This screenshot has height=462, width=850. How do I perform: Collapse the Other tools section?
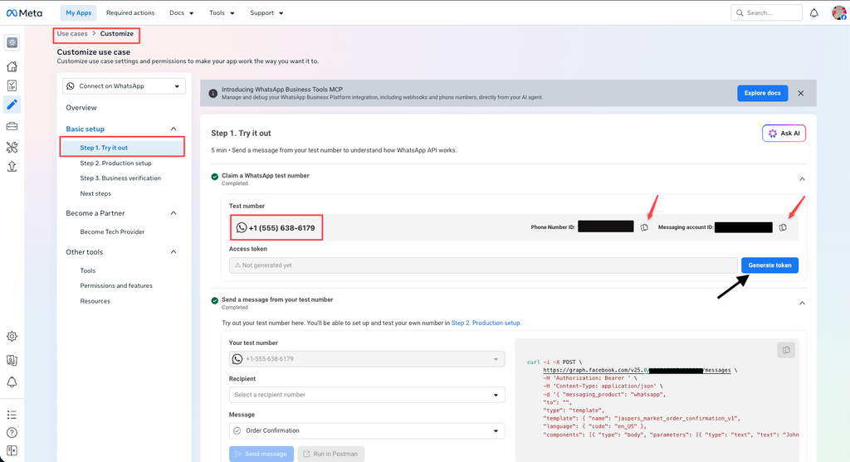pos(173,252)
